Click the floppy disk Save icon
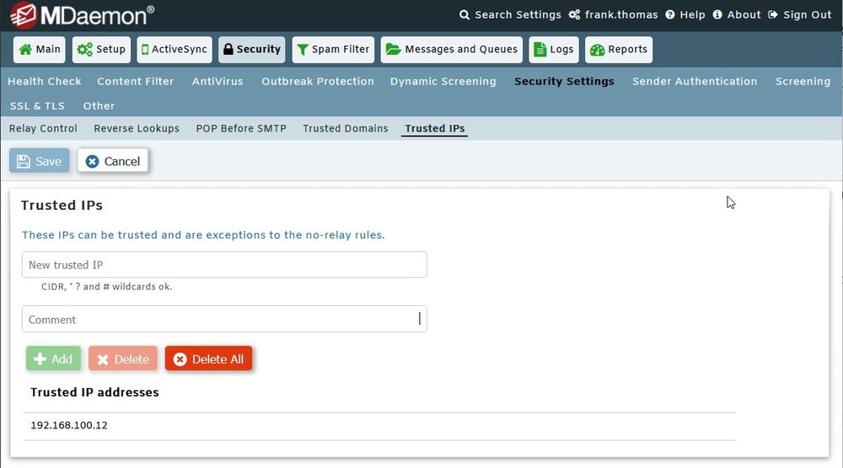This screenshot has width=843, height=468. point(23,161)
